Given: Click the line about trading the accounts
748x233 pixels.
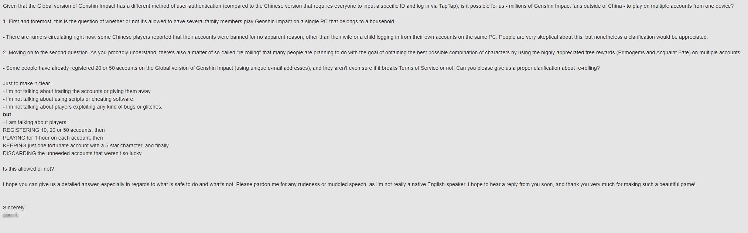Looking at the screenshot, I should pyautogui.click(x=77, y=91).
